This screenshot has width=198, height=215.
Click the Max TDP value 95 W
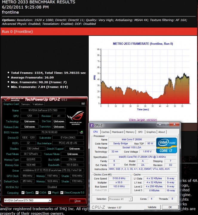(x=150, y=143)
